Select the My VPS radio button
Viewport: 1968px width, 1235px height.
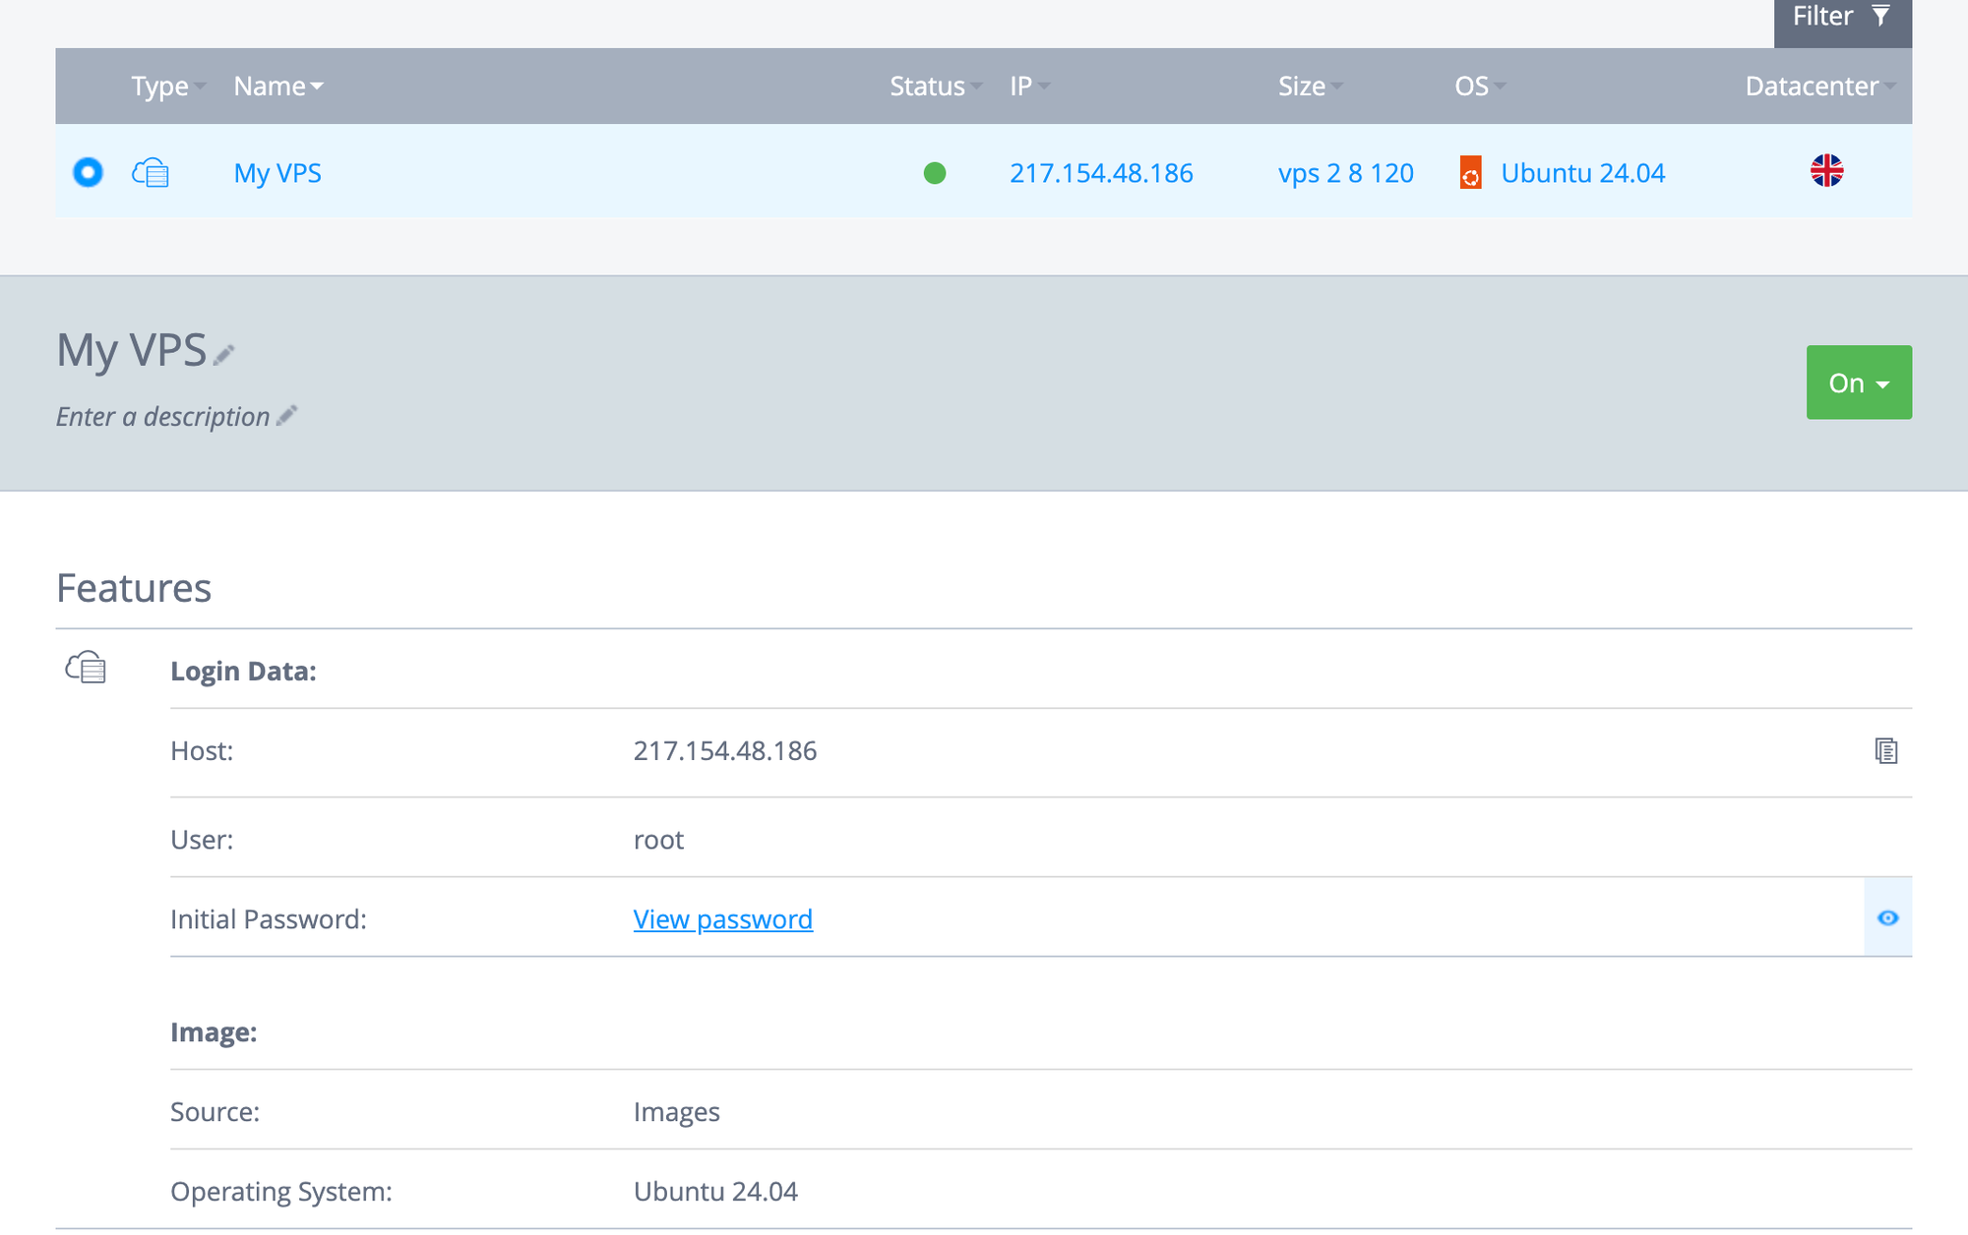pos(88,172)
